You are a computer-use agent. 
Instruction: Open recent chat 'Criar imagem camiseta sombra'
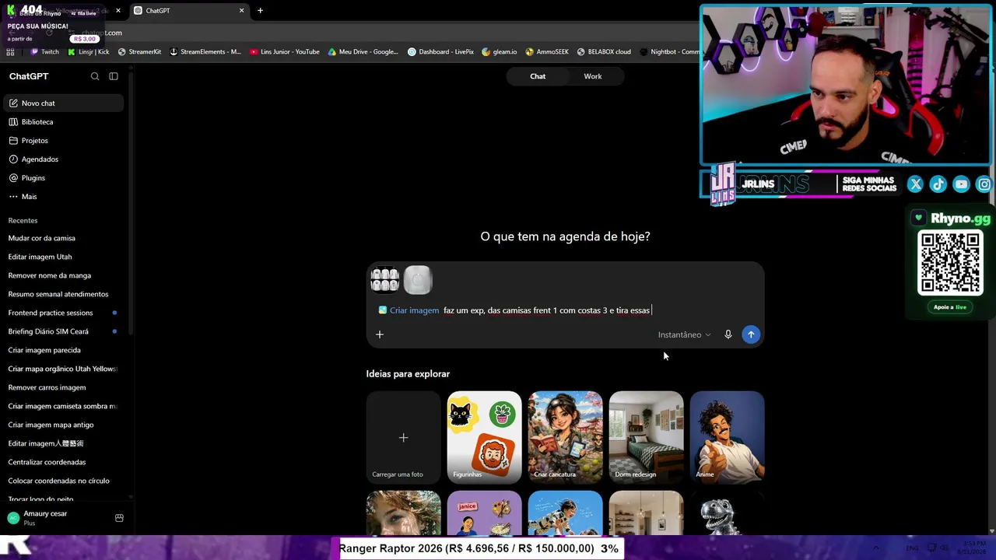63,406
